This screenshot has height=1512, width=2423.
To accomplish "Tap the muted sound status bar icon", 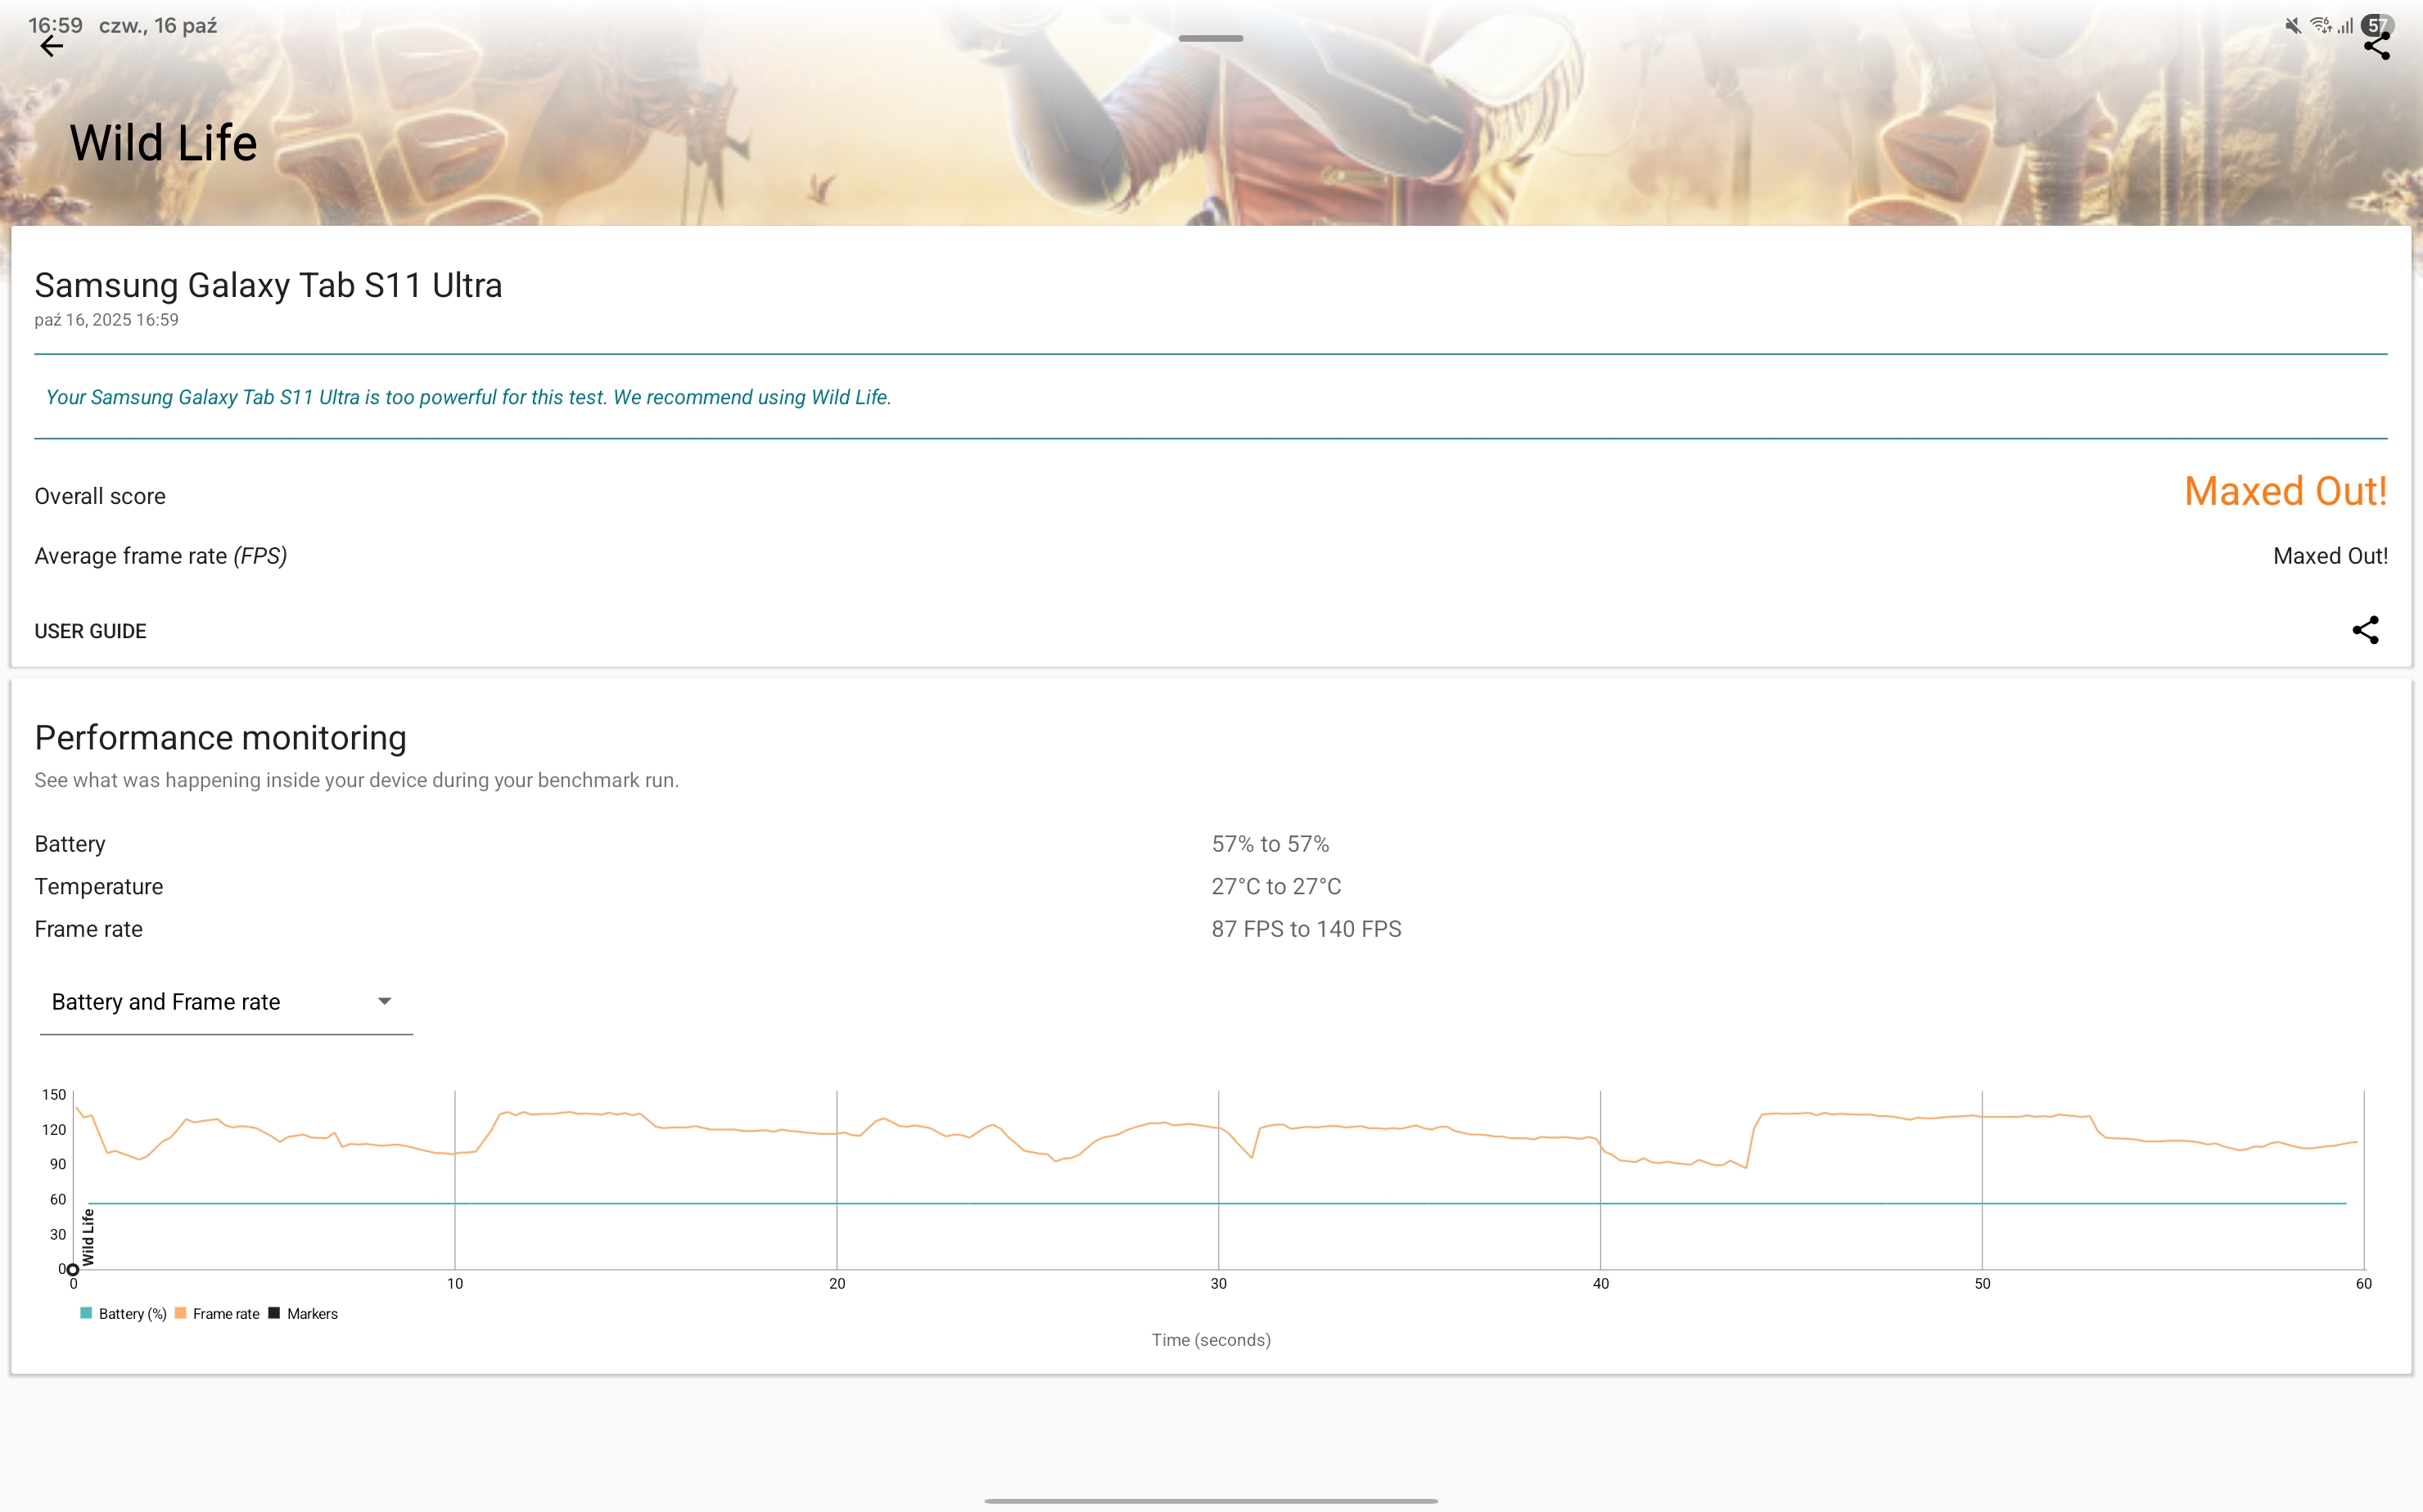I will pyautogui.click(x=2292, y=26).
